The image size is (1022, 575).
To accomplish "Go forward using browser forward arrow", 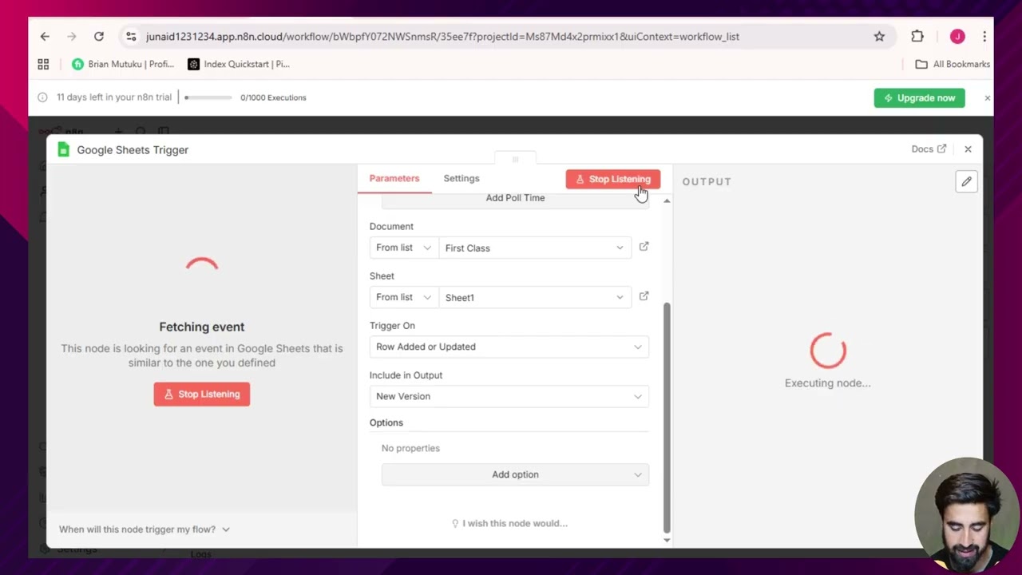I will coord(72,37).
